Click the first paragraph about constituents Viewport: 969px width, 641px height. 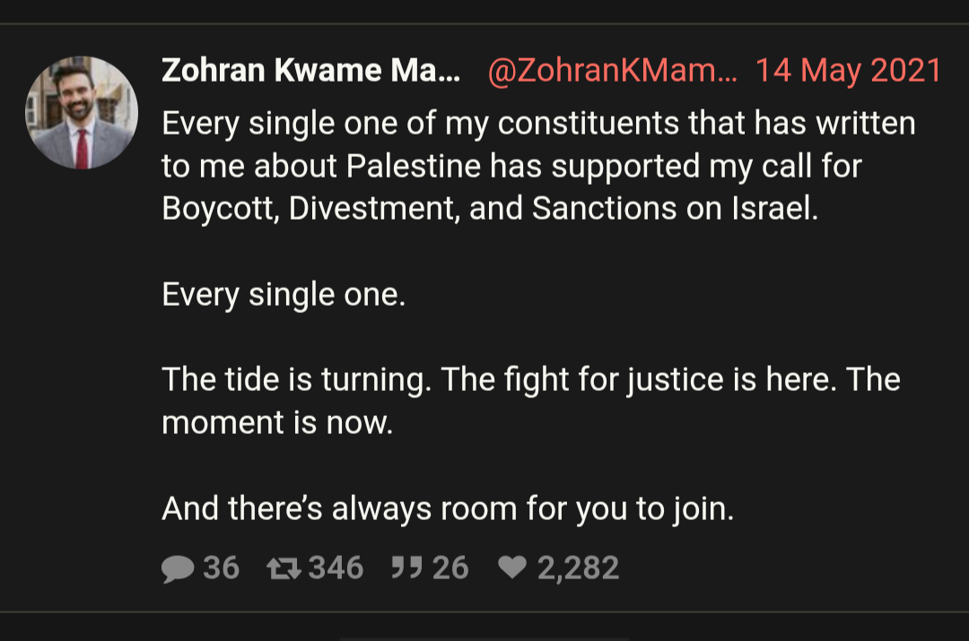tap(539, 166)
